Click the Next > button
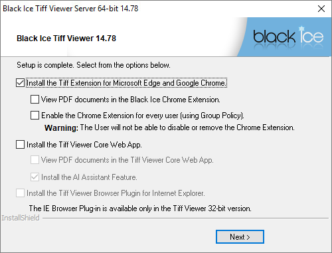The width and height of the screenshot is (332, 253). tap(240, 237)
